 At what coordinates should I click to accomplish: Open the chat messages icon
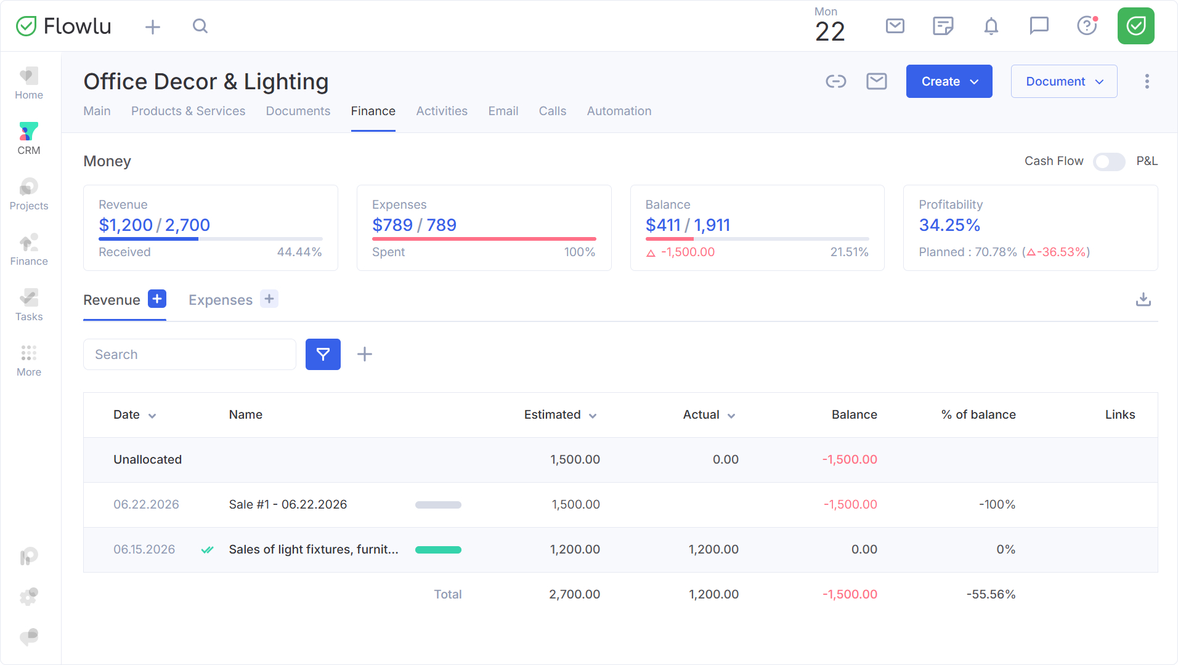pyautogui.click(x=1039, y=26)
